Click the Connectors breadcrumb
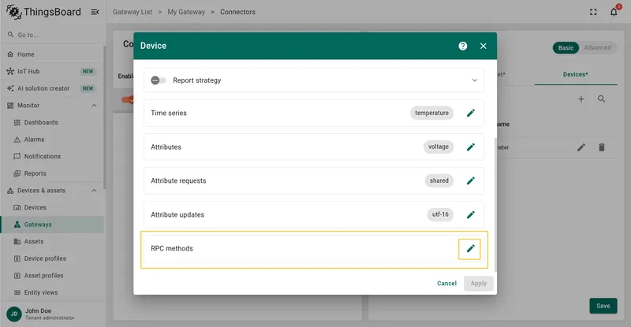 (237, 12)
